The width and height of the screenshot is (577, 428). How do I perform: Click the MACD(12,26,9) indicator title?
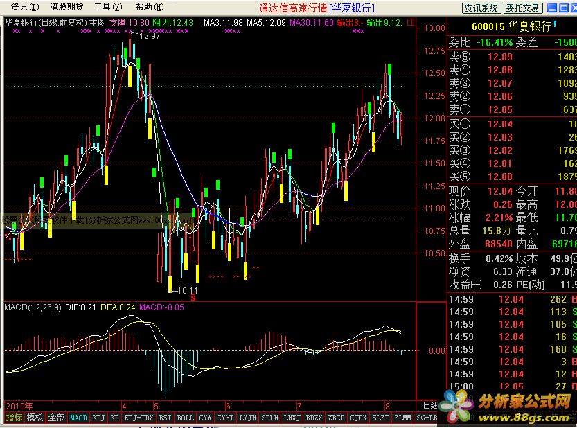[x=33, y=307]
